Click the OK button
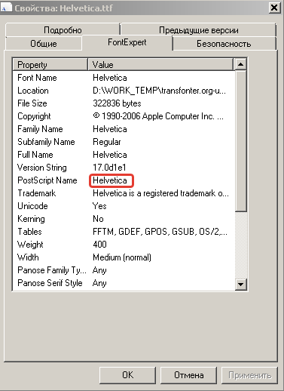 pos(127,375)
